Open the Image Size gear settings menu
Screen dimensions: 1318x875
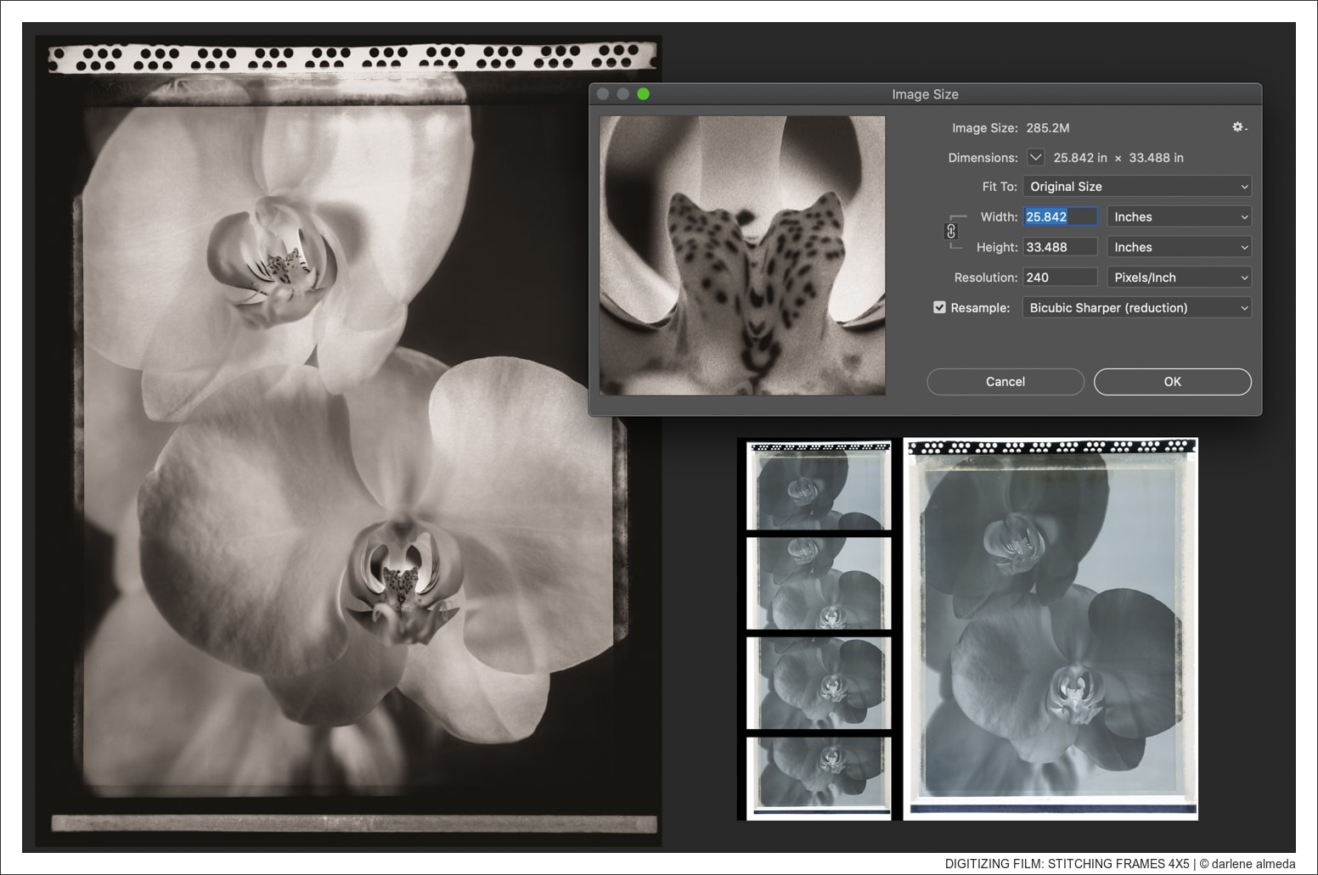coord(1240,127)
